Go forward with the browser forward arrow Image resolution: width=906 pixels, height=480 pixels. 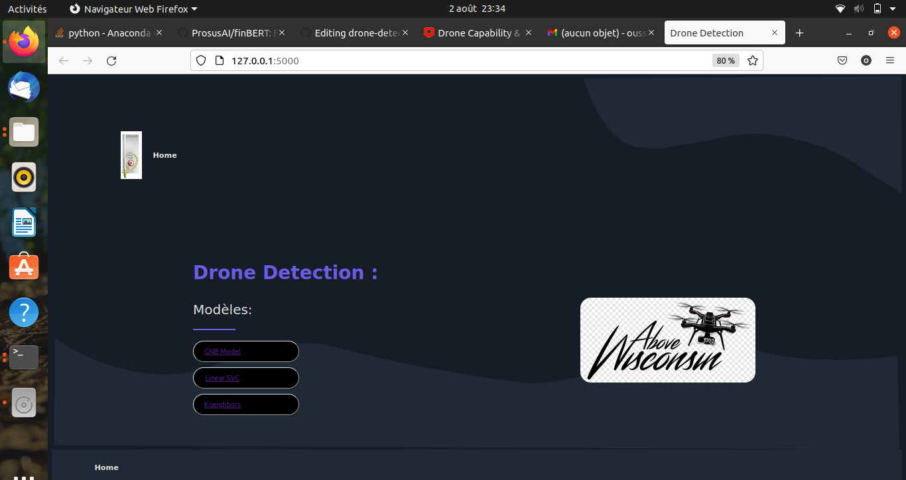tap(88, 61)
